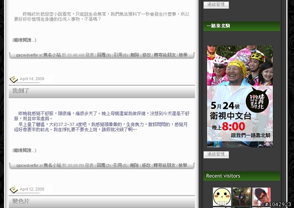Image resolution: width=294 pixels, height=208 pixels.
Task: Click the April 14, 2009 date label
Action: tap(32, 79)
